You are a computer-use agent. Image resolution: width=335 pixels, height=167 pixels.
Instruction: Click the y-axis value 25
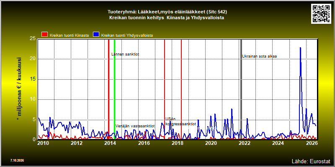tap(33, 39)
